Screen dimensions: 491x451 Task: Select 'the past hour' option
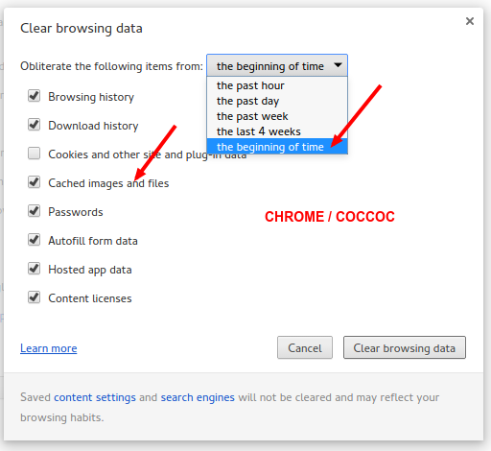[277, 85]
